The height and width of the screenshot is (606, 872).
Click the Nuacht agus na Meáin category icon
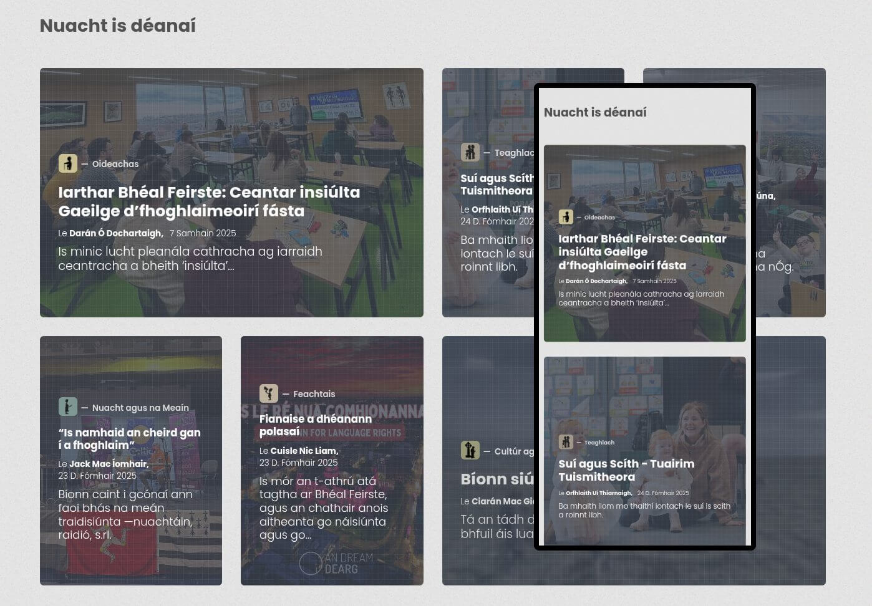pos(67,406)
